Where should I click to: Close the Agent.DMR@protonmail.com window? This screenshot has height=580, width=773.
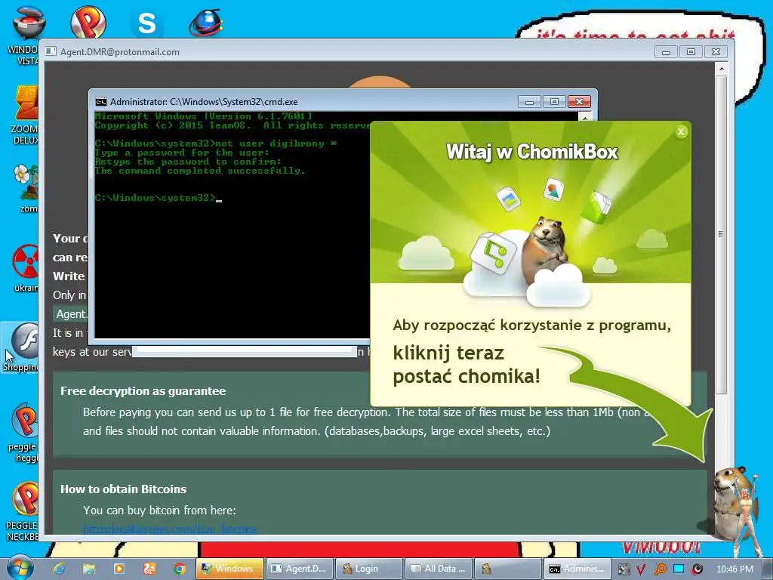pos(716,52)
